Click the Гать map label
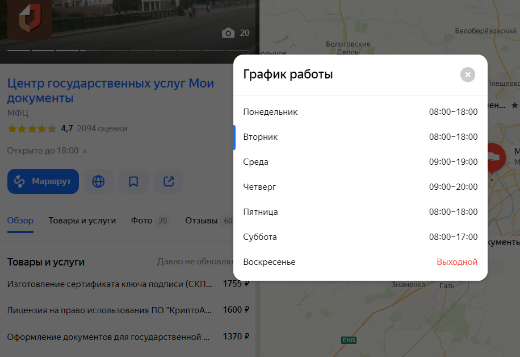The height and width of the screenshot is (357, 520). (x=447, y=285)
